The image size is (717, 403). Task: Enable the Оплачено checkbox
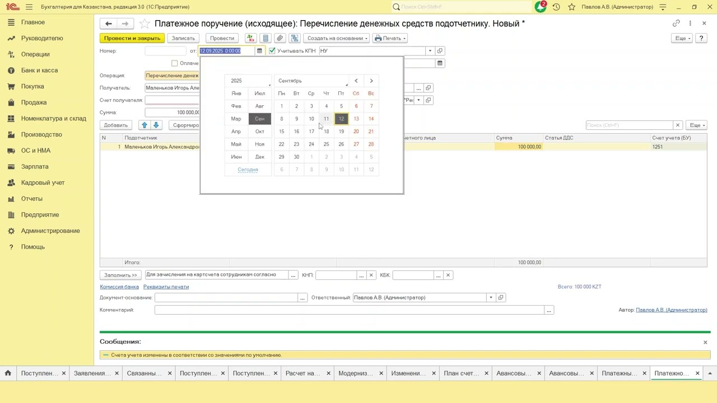pos(175,63)
